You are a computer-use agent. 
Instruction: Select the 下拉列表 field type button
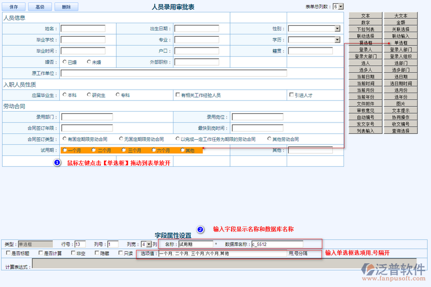pyautogui.click(x=366, y=29)
